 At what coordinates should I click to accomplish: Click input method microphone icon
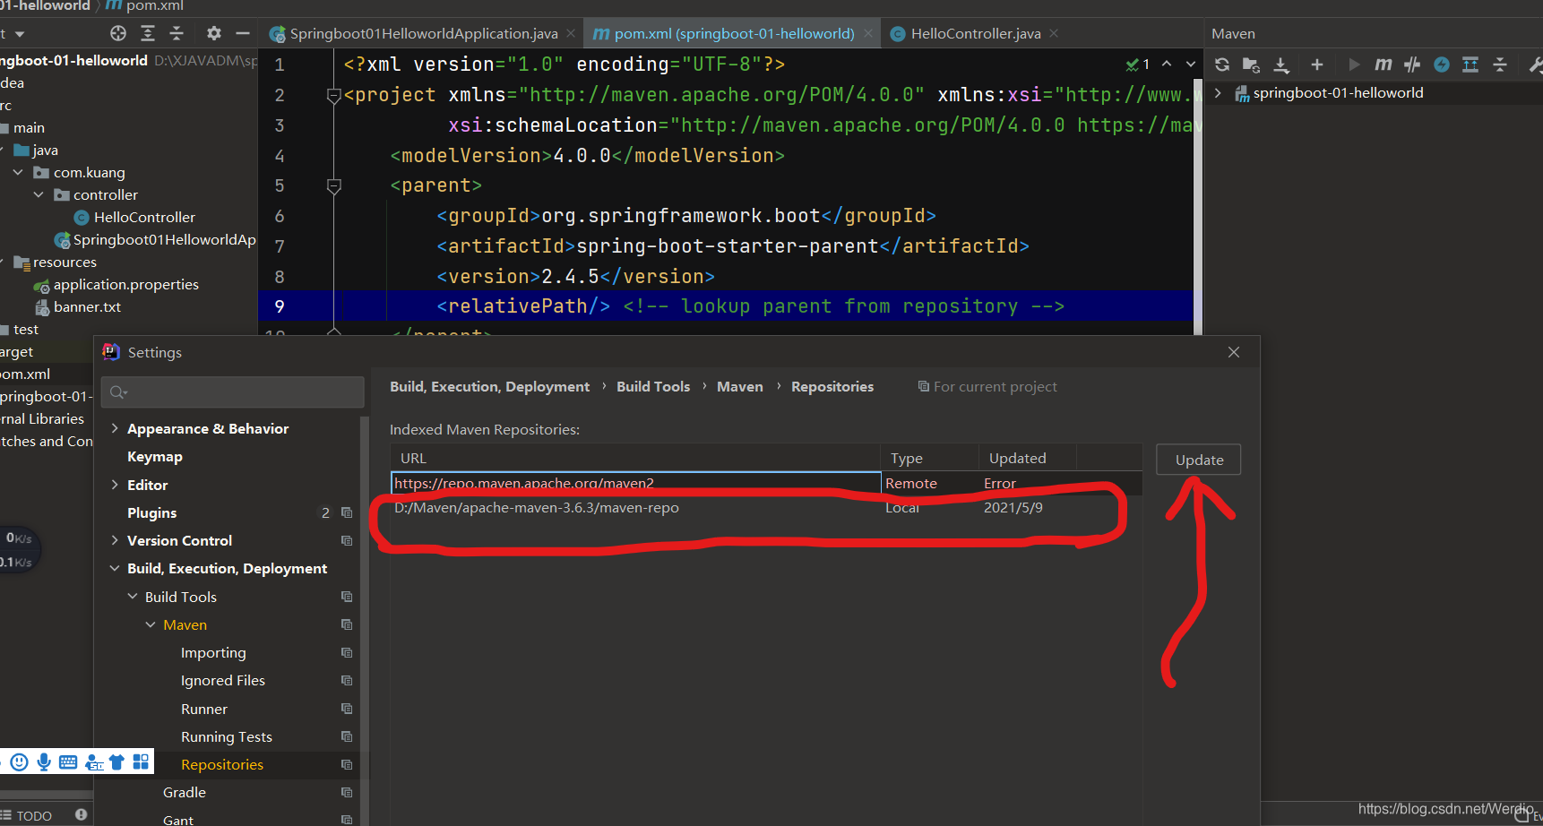(43, 762)
